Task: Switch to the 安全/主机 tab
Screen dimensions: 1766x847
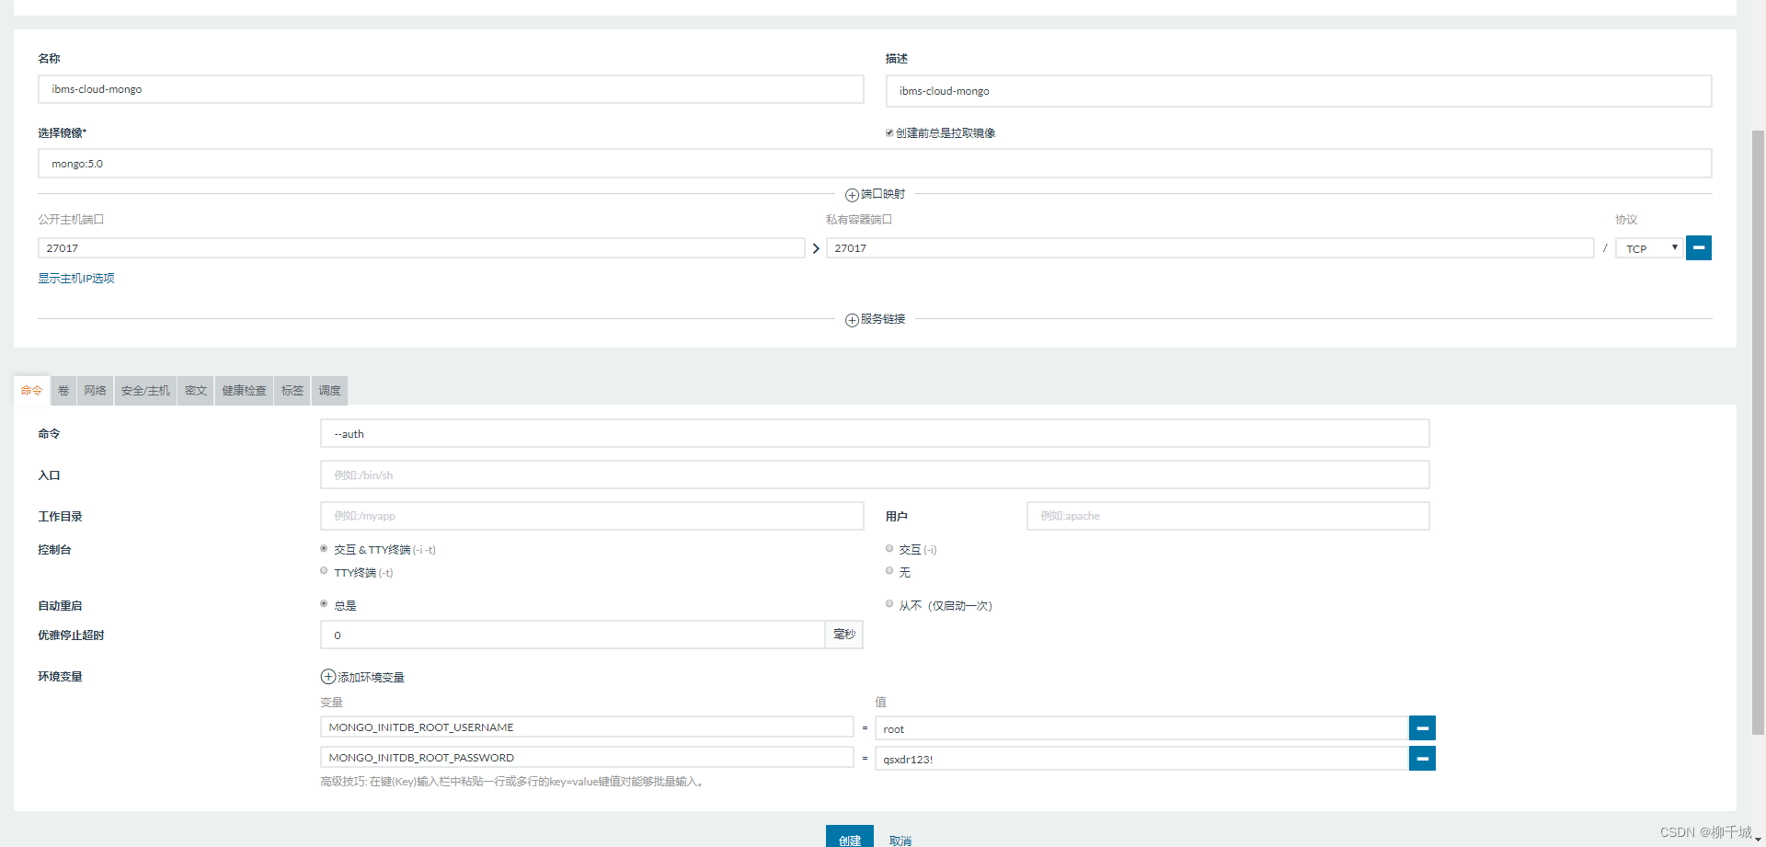Action: coord(145,391)
